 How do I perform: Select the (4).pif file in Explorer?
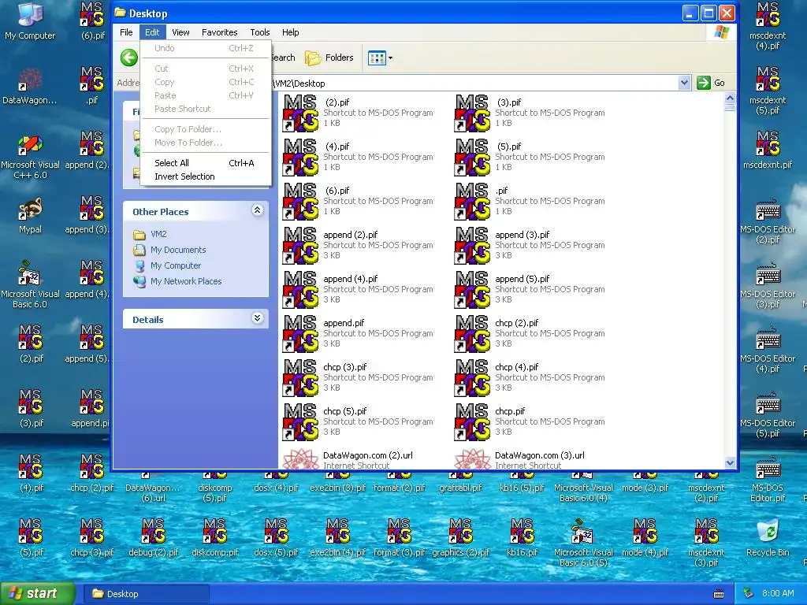click(x=359, y=157)
